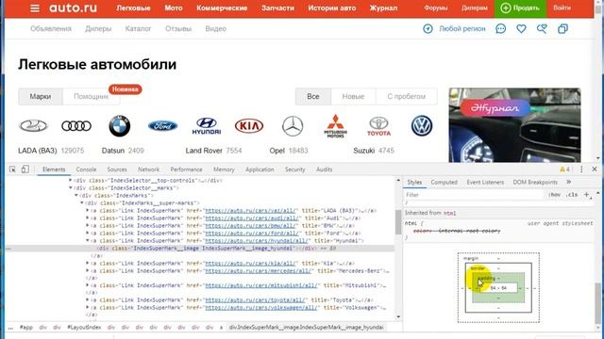
Task: Show more Styles pane tabs chevron
Action: [568, 182]
